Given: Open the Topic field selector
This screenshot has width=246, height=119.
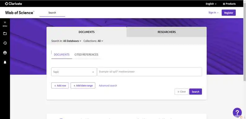Looking at the screenshot, I should [x=74, y=72].
